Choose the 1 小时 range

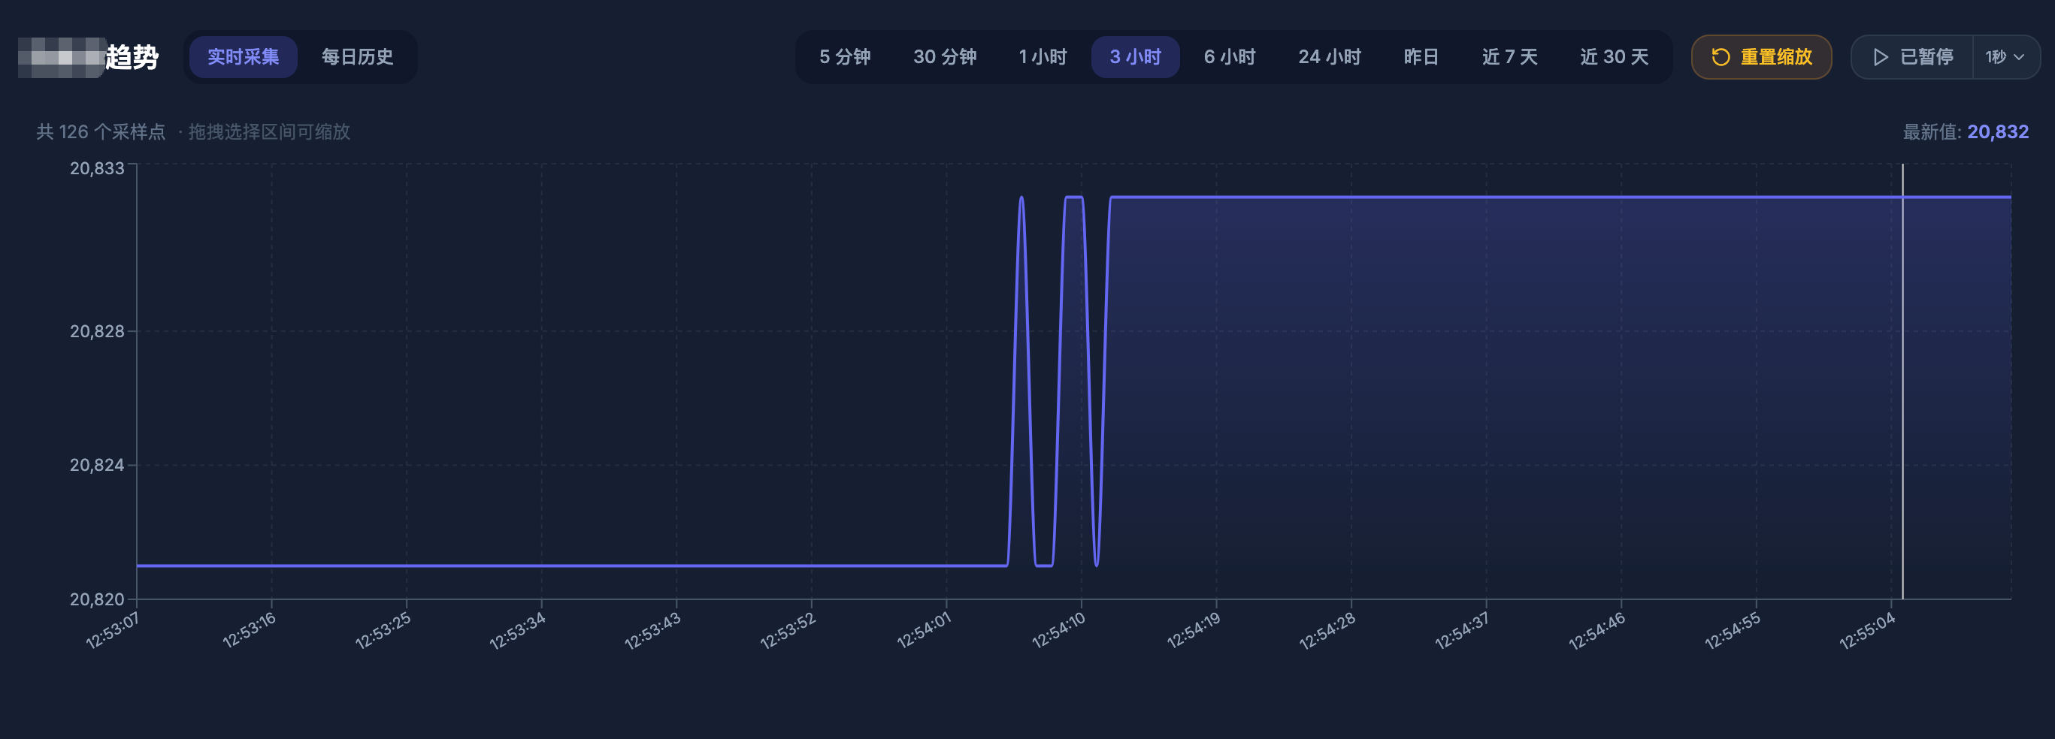pos(1042,57)
